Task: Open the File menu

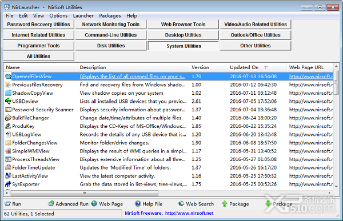Action: [x=9, y=16]
